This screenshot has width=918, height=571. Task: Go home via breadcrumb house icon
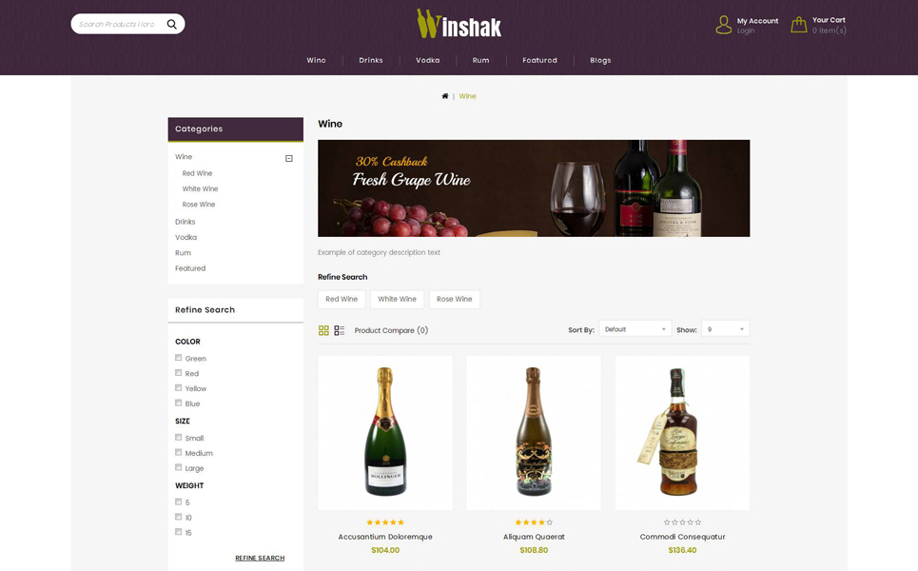coord(445,96)
